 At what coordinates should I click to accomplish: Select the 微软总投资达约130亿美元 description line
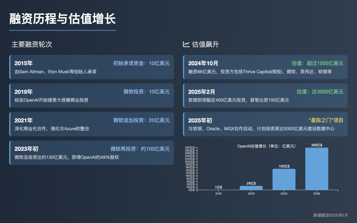(67, 157)
